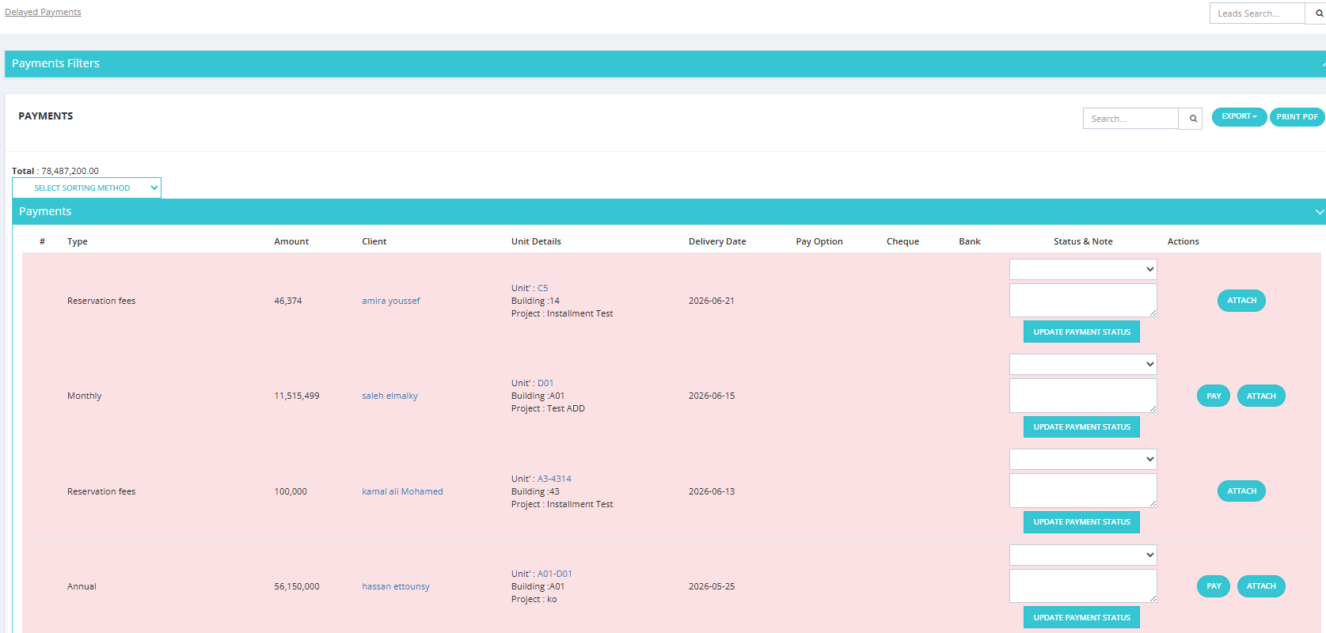Click delivery date 2026-05-25

[712, 586]
